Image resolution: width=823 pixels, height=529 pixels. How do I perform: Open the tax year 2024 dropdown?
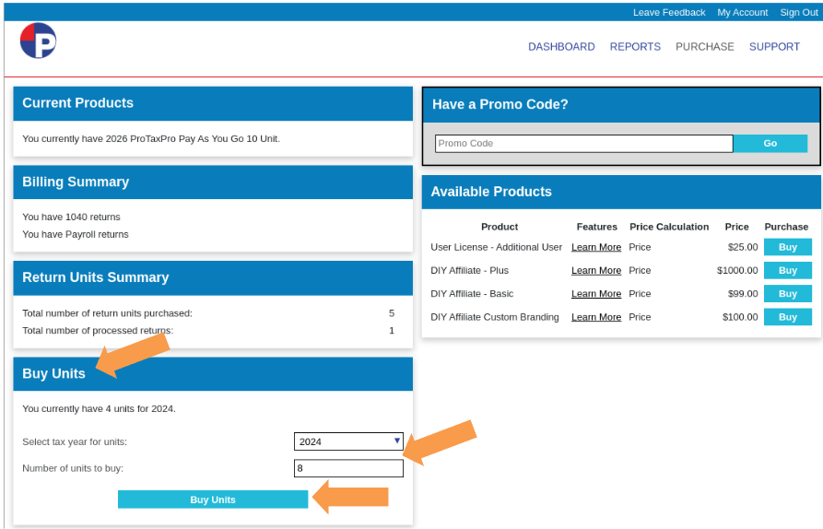point(348,441)
